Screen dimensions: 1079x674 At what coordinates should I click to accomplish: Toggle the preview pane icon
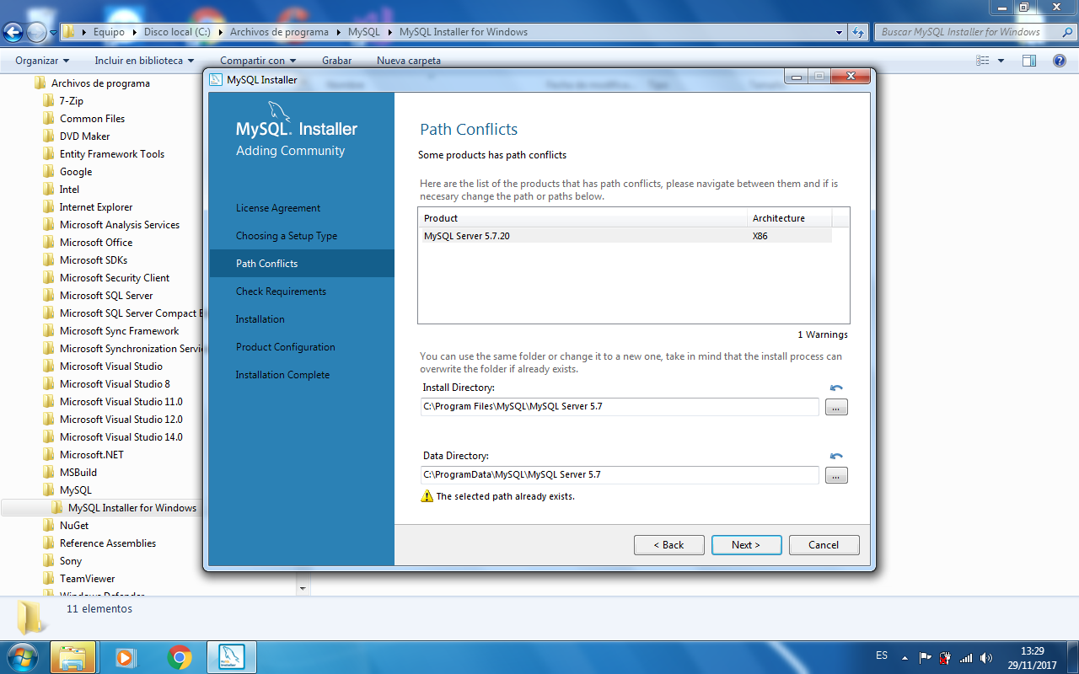(1028, 61)
